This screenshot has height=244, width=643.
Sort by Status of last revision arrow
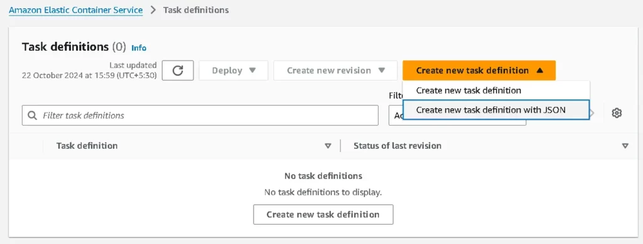click(x=625, y=146)
